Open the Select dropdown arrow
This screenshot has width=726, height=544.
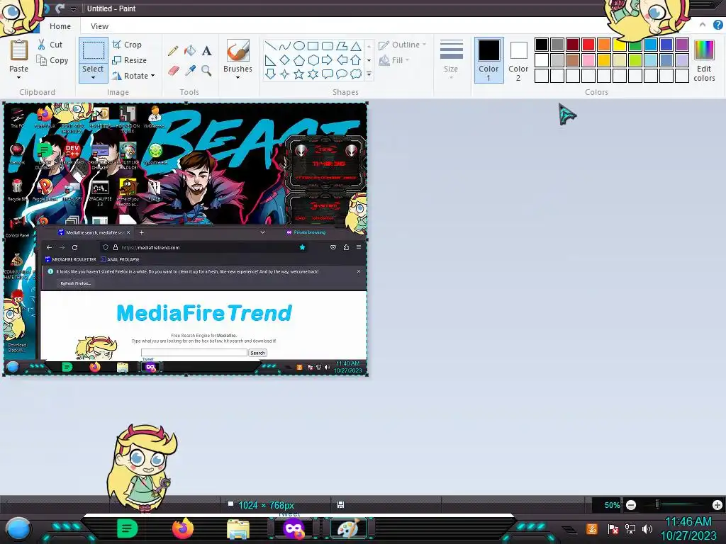pos(93,78)
